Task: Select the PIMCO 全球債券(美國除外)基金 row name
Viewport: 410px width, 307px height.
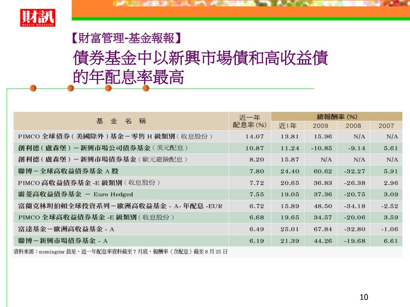Action: tap(115, 136)
